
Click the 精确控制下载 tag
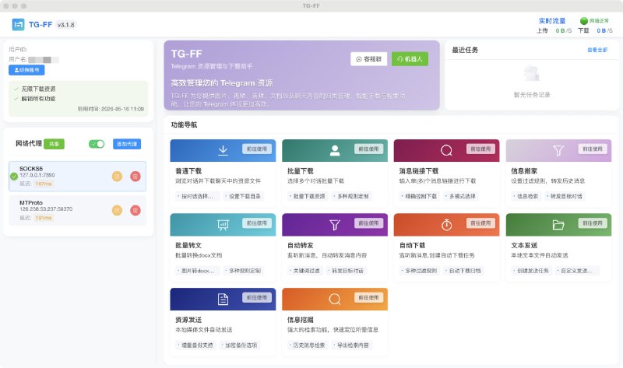coord(420,196)
